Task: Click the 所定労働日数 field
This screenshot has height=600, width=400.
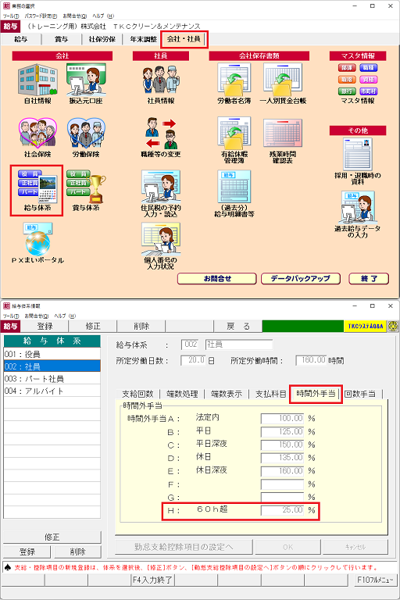Action: coord(193,360)
